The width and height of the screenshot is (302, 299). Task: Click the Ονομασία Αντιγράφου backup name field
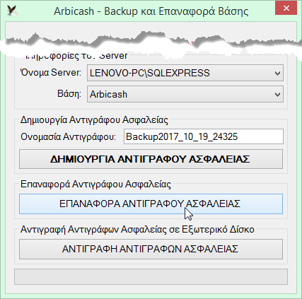point(204,136)
